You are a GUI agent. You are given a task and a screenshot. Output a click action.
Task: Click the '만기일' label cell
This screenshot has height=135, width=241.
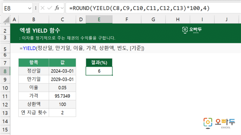[x=34, y=79]
